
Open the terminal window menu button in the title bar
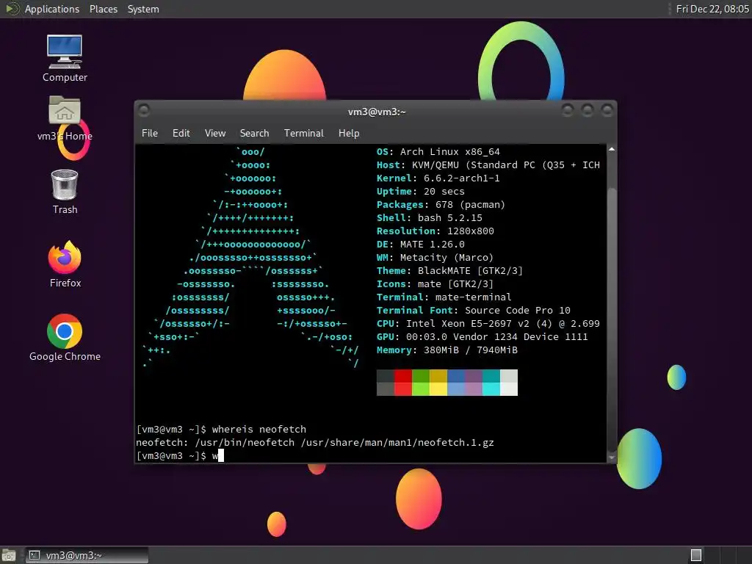[144, 111]
